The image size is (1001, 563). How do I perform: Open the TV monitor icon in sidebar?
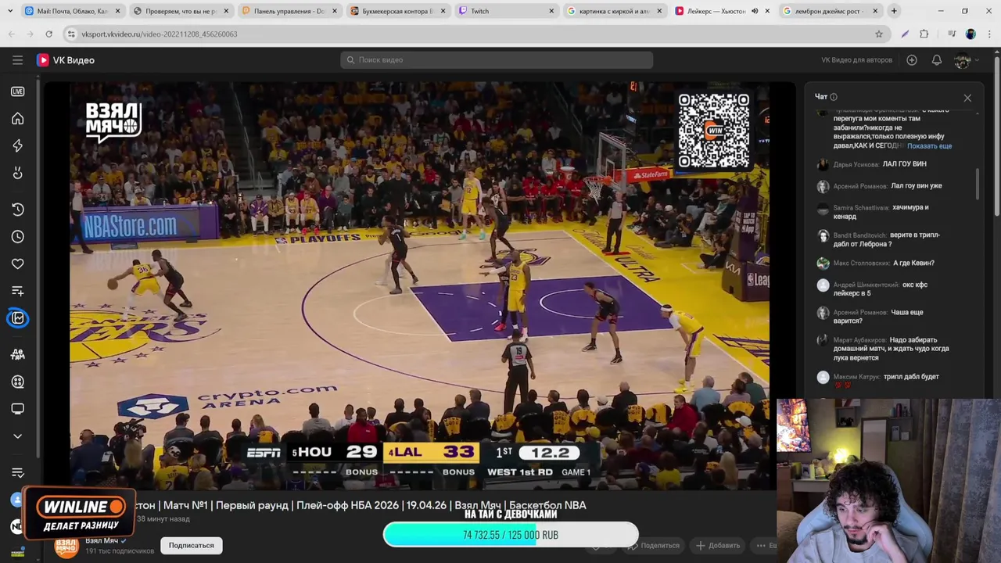pyautogui.click(x=17, y=409)
